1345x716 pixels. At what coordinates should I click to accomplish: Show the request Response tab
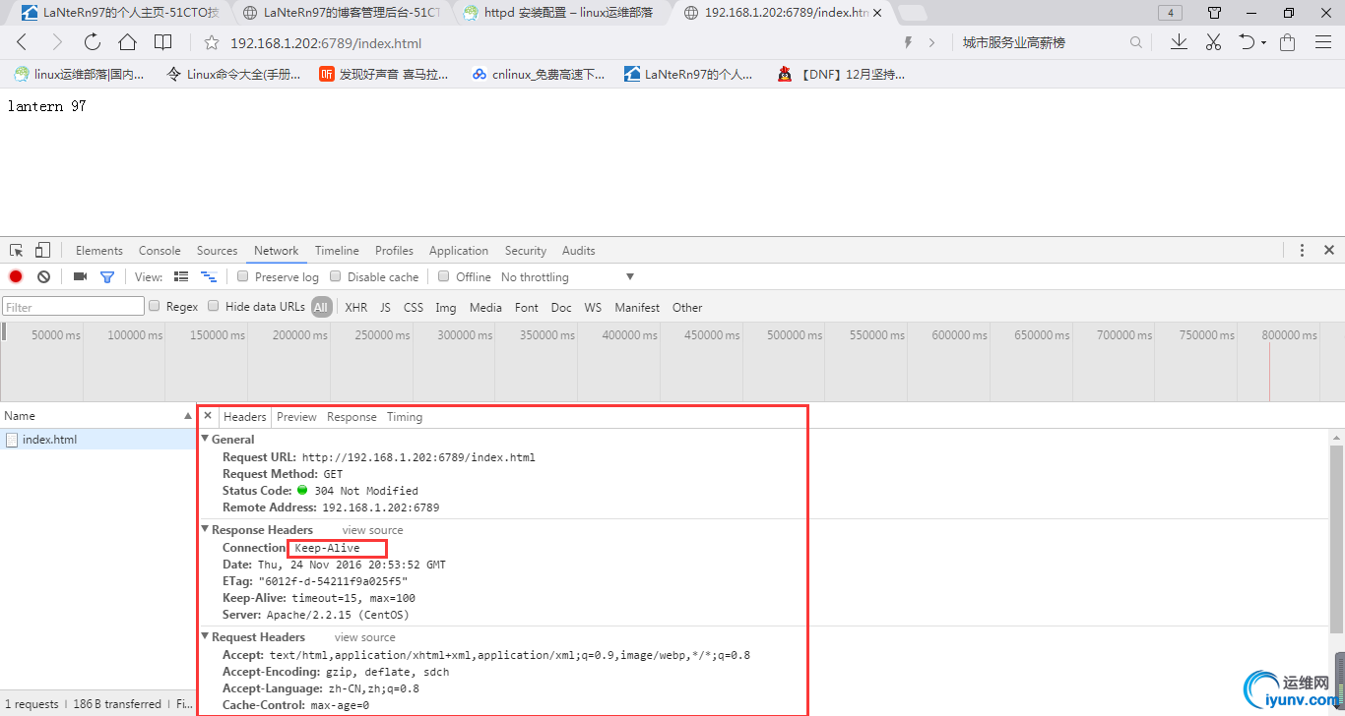pyautogui.click(x=352, y=416)
